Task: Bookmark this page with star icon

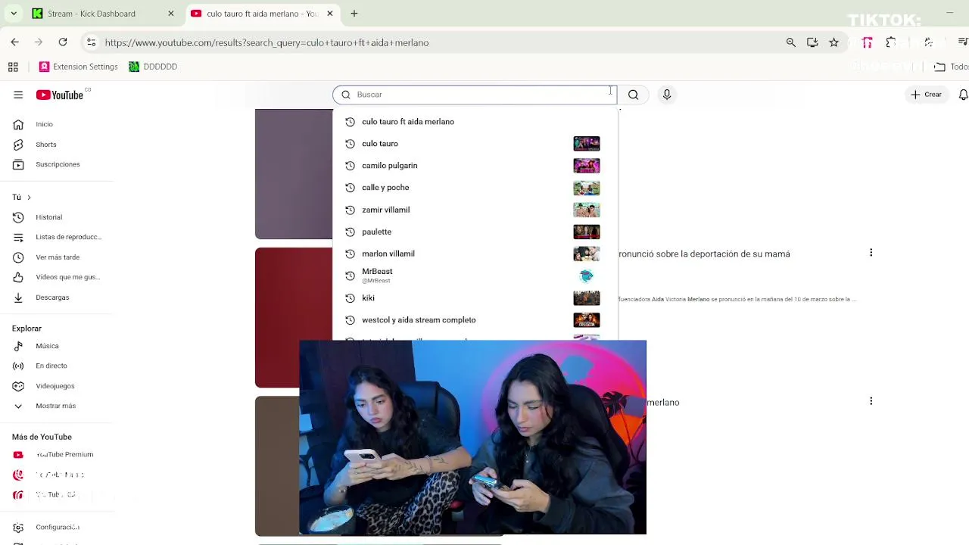Action: [833, 42]
